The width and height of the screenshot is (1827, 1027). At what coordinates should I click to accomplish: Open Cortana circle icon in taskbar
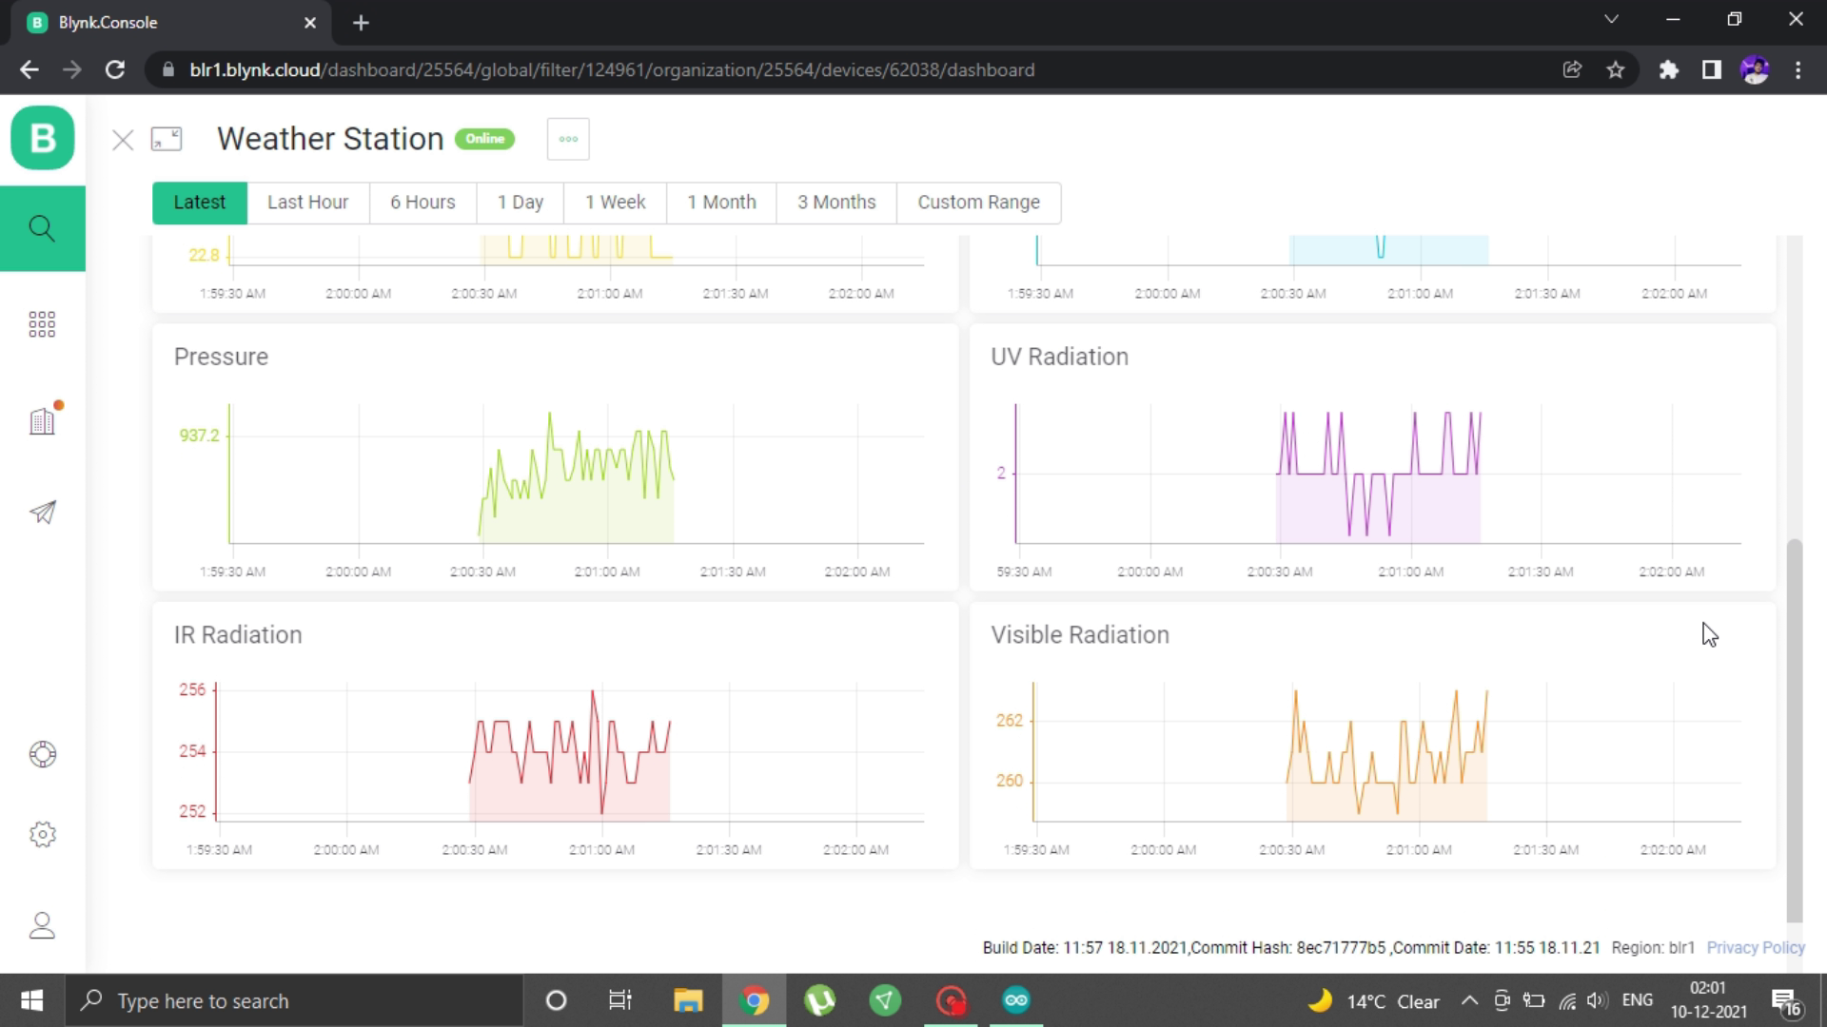coord(556,1000)
